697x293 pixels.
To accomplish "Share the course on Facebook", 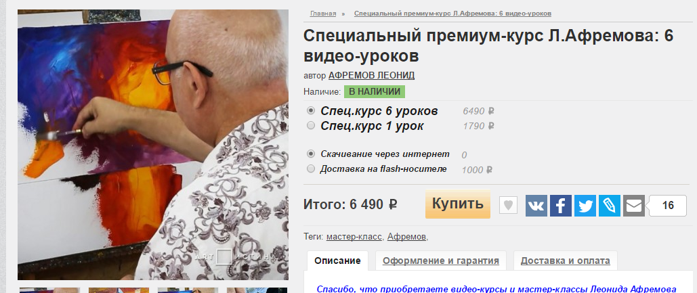I will point(561,206).
